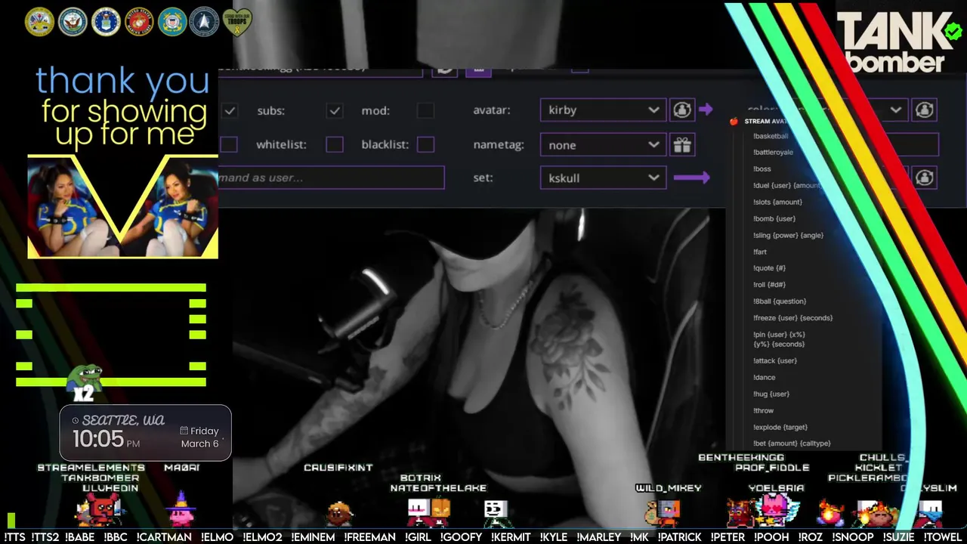This screenshot has width=967, height=544.
Task: Click the avatar icon button beside kirby dropdown
Action: tap(682, 110)
